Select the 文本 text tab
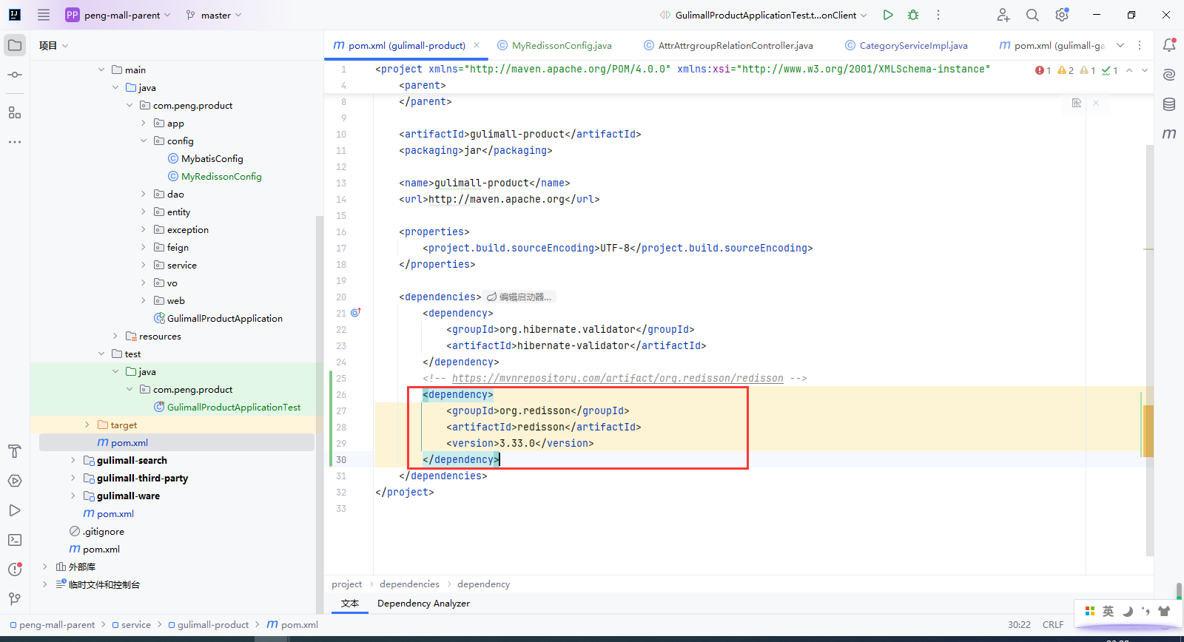This screenshot has height=642, width=1184. click(x=350, y=604)
